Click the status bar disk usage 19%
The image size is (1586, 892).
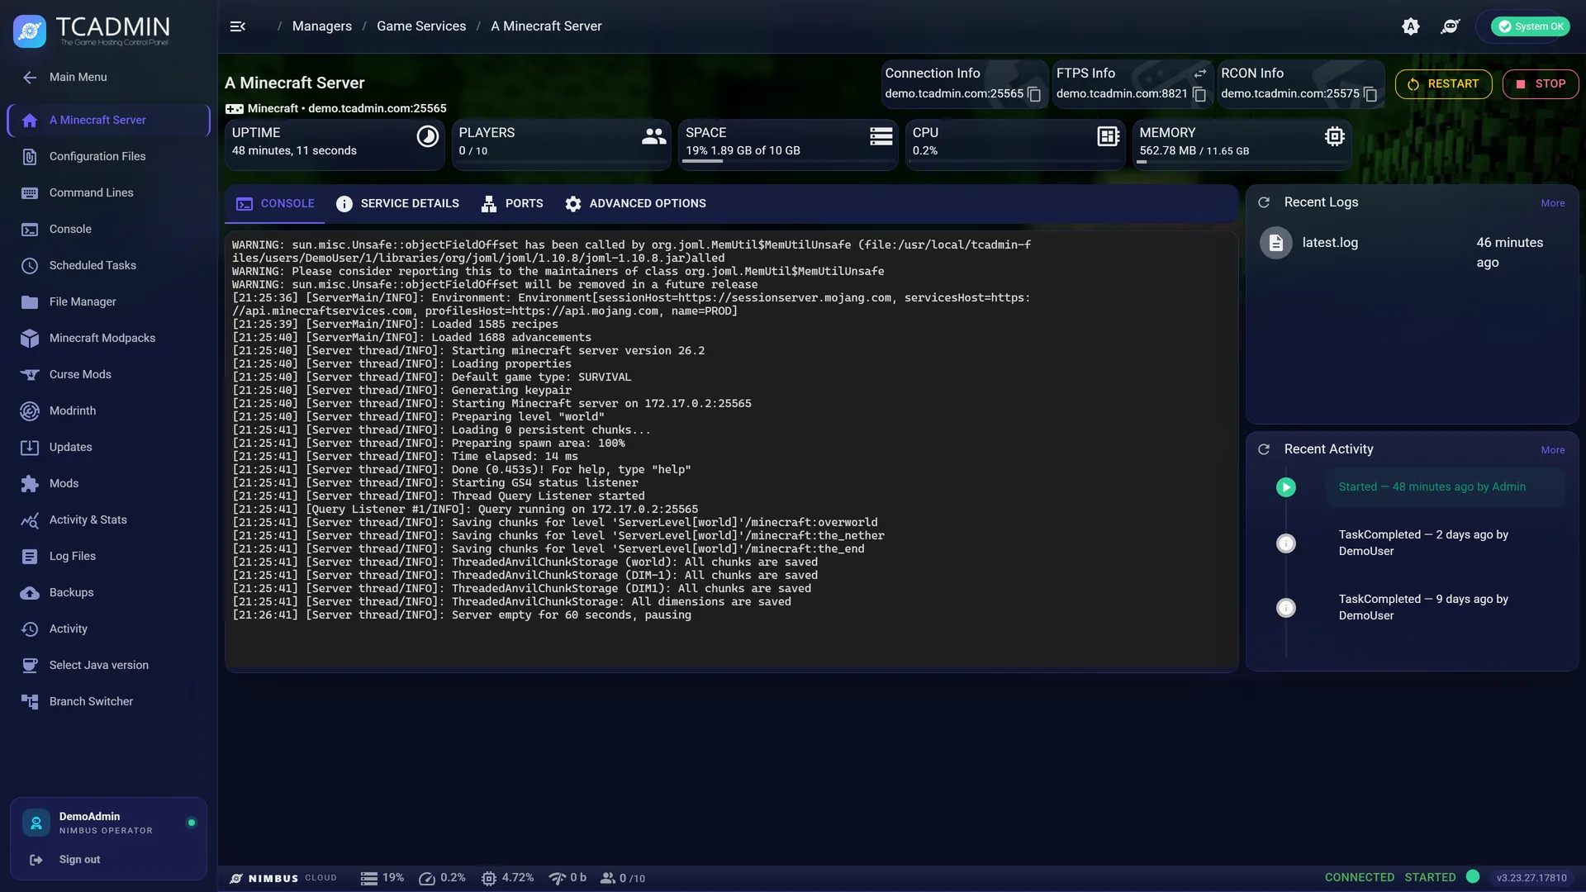click(x=382, y=878)
